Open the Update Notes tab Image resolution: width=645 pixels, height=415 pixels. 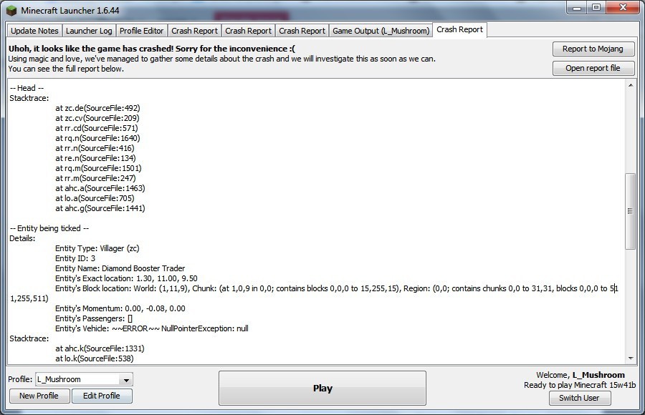34,31
